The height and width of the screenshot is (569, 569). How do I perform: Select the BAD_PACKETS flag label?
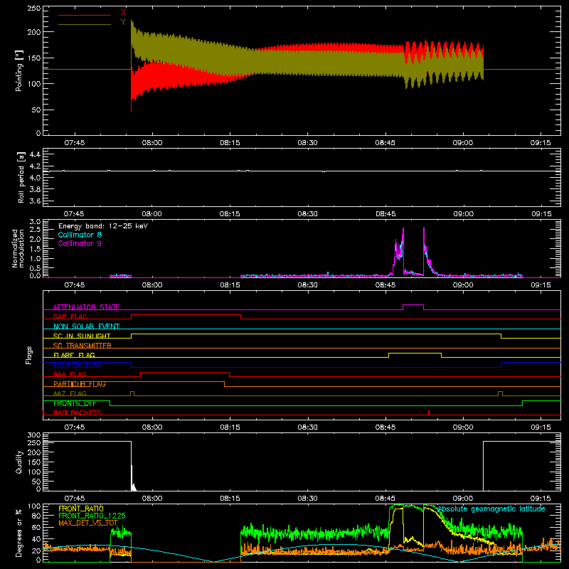[78, 413]
